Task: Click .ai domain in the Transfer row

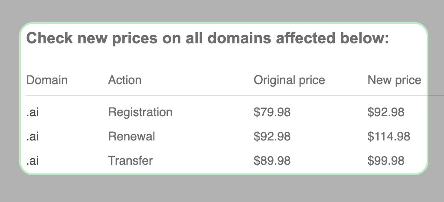Action: point(33,161)
